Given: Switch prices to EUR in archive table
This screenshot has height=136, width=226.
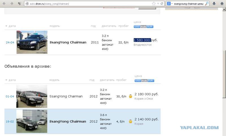Looking at the screenshot, I should (x=151, y=81).
